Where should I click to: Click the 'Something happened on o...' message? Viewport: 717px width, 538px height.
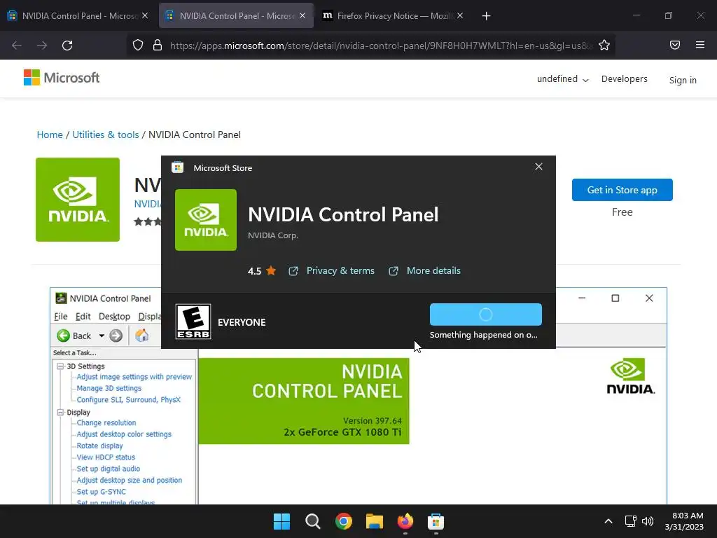tap(483, 335)
